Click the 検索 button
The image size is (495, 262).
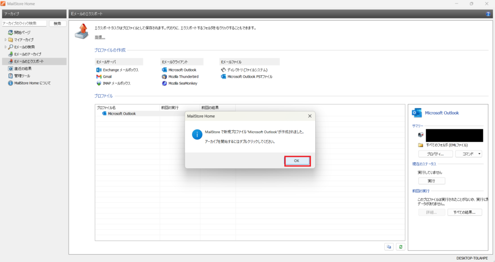point(58,24)
